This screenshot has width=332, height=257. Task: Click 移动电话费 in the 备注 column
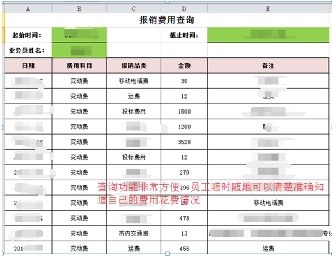(x=268, y=203)
